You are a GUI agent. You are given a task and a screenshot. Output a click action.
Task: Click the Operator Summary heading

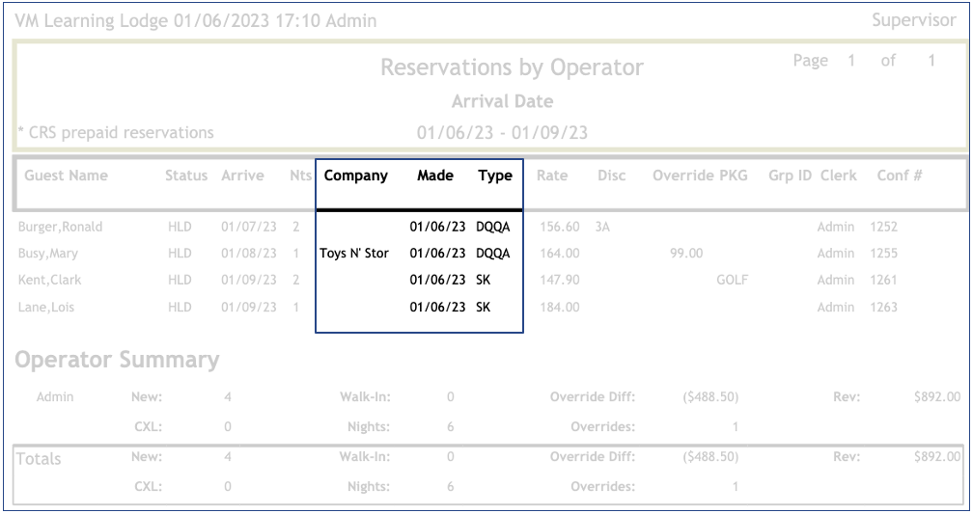coord(115,360)
